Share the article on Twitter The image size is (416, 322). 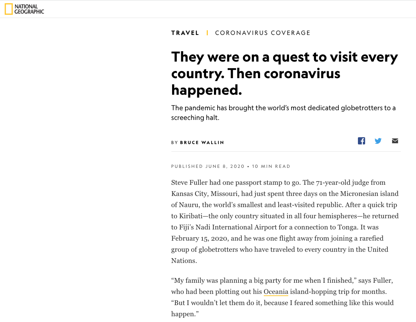point(378,141)
